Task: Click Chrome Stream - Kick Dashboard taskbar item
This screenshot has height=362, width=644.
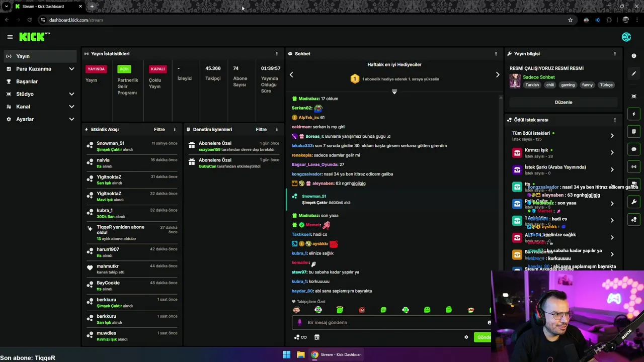Action: coord(336,354)
